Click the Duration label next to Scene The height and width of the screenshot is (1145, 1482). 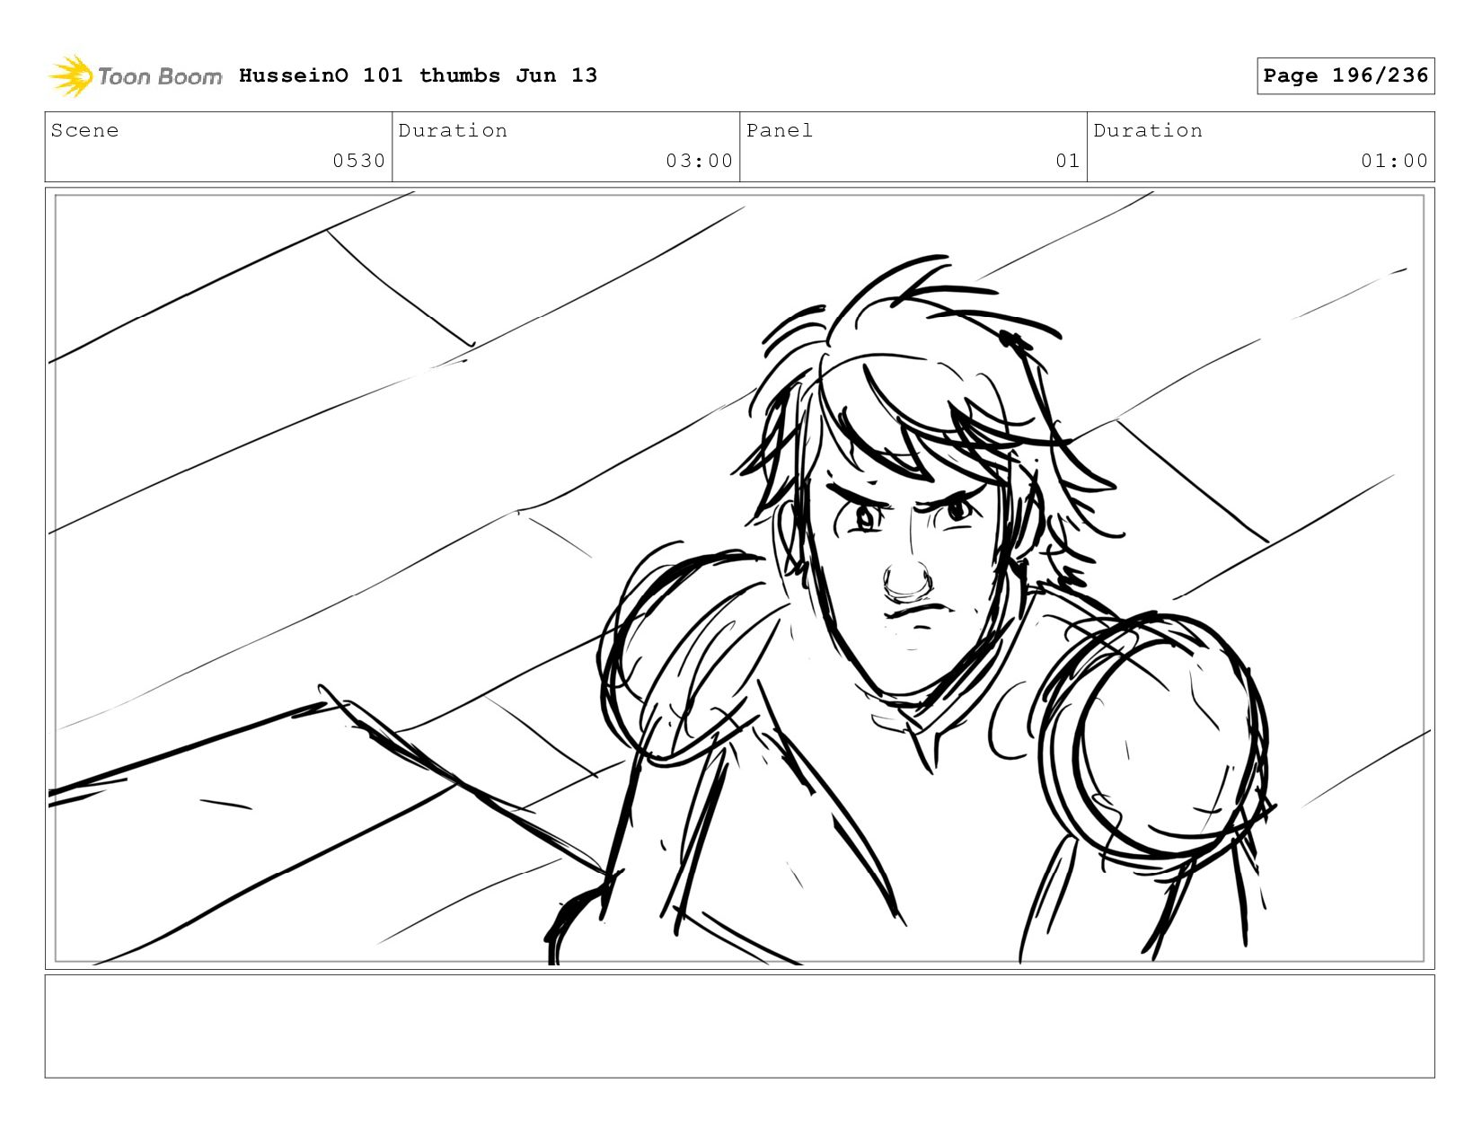[453, 130]
